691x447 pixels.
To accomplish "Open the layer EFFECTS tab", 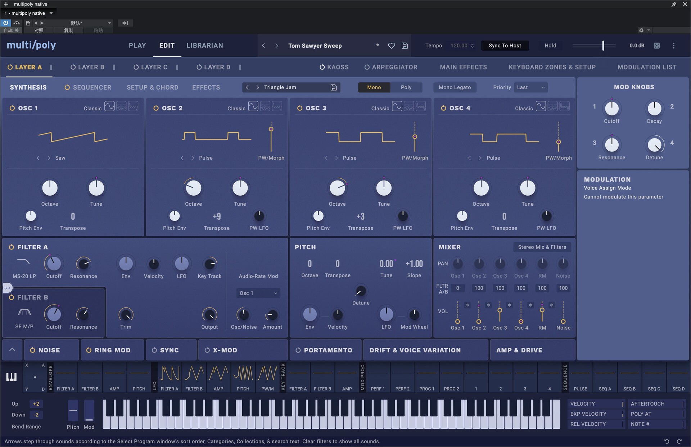I will 206,87.
